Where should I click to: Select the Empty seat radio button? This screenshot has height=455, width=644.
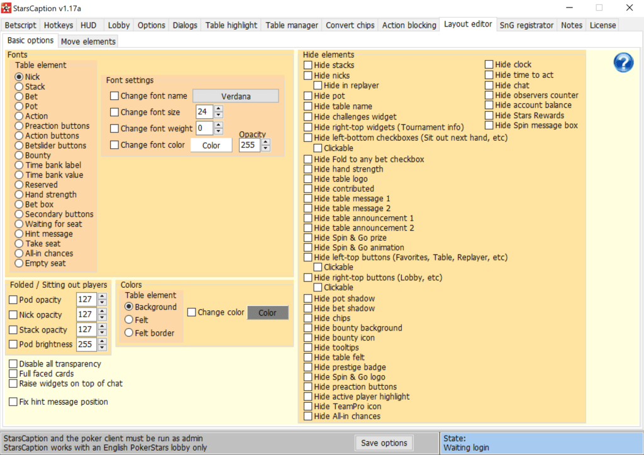coord(19,263)
